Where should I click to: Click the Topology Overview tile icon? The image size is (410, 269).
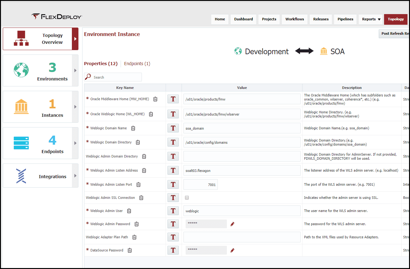coord(21,39)
